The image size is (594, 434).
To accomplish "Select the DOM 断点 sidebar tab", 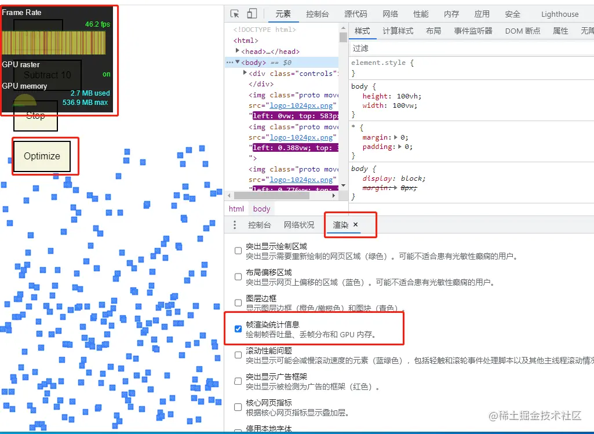I will tap(523, 31).
